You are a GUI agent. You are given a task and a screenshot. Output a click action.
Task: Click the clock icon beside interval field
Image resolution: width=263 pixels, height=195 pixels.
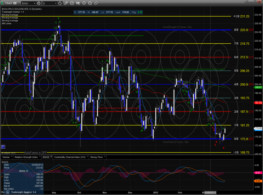[x=60, y=3]
